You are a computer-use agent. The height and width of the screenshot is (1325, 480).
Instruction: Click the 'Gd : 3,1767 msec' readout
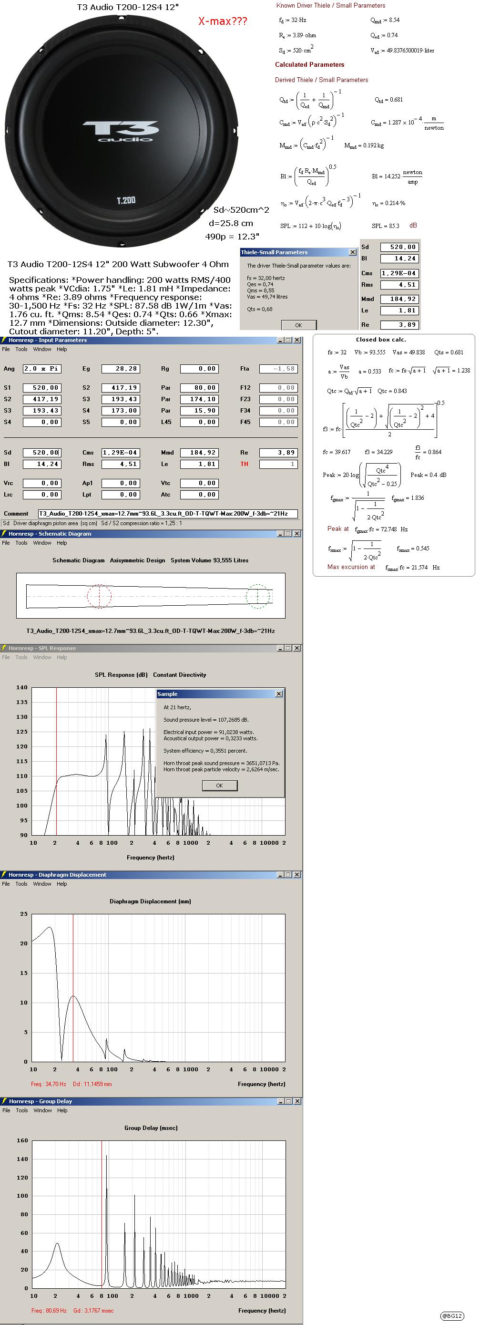93,1310
